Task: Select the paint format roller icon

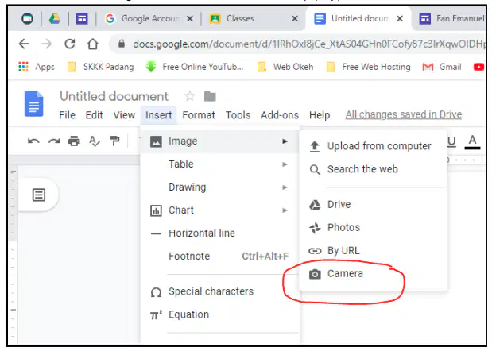Action: point(114,141)
